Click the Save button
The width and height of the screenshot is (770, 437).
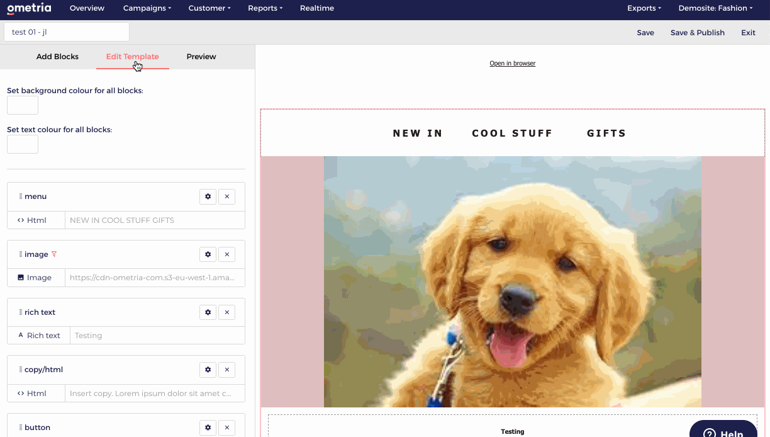tap(645, 33)
